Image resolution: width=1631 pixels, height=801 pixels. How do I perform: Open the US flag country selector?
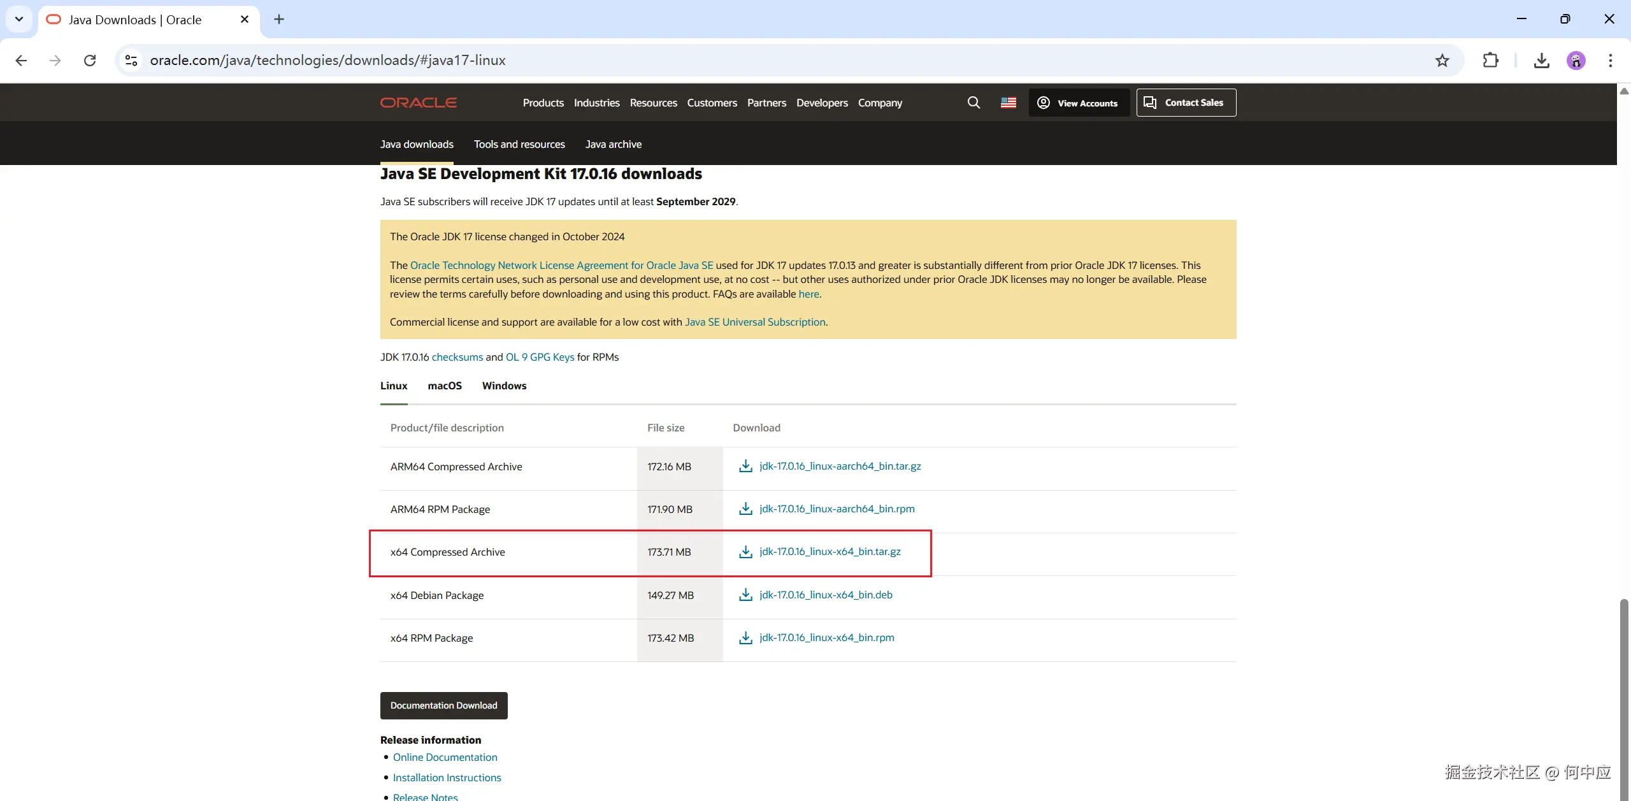point(1008,103)
